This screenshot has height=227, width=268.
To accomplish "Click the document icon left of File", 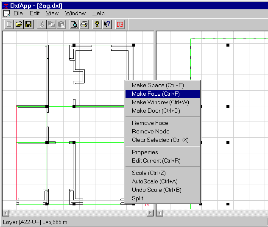I will (x=7, y=13).
